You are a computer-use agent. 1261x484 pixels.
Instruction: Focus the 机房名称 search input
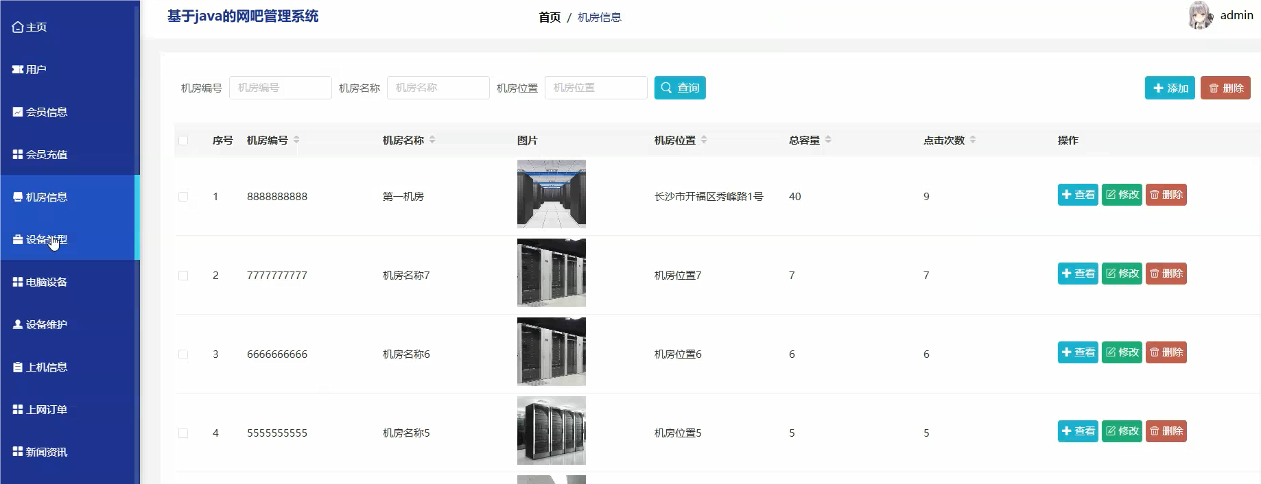(x=438, y=88)
